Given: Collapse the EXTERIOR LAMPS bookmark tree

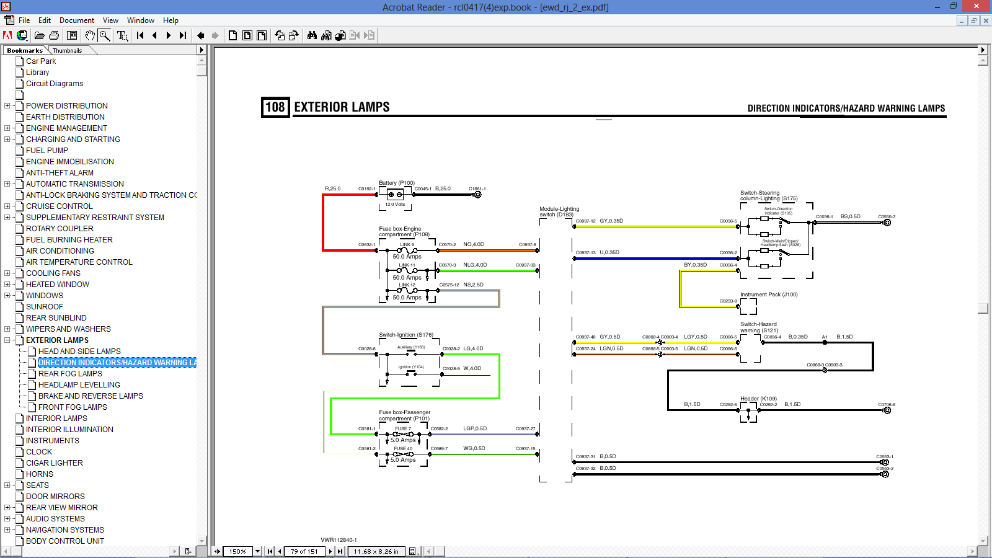Looking at the screenshot, I should (x=7, y=340).
